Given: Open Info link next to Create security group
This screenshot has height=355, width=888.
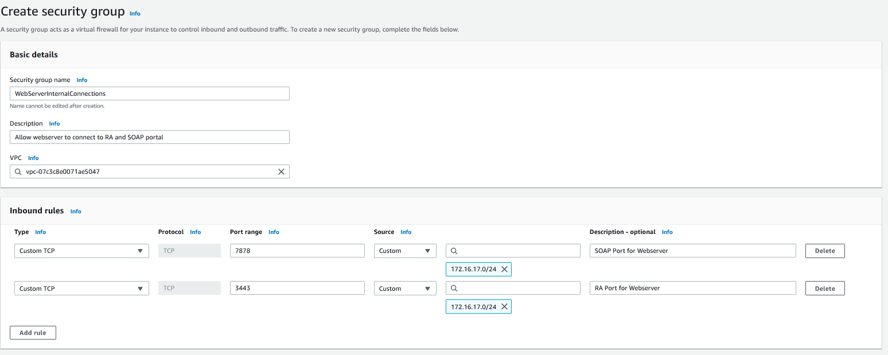Looking at the screenshot, I should pyautogui.click(x=135, y=13).
